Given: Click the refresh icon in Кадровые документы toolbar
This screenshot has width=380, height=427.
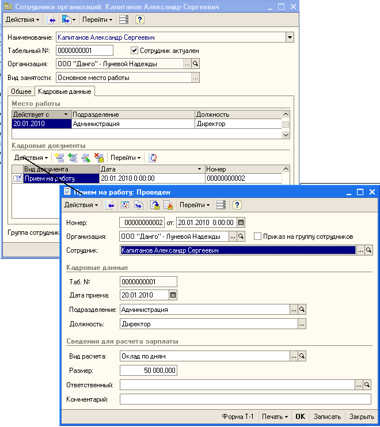Looking at the screenshot, I should click(153, 158).
